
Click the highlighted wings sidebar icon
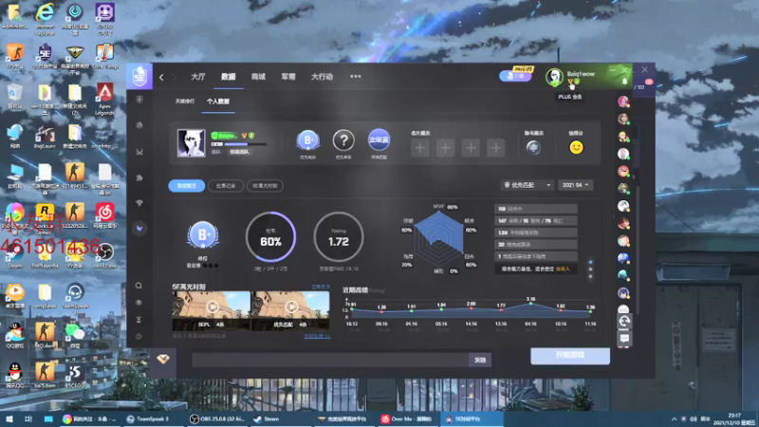click(x=139, y=229)
